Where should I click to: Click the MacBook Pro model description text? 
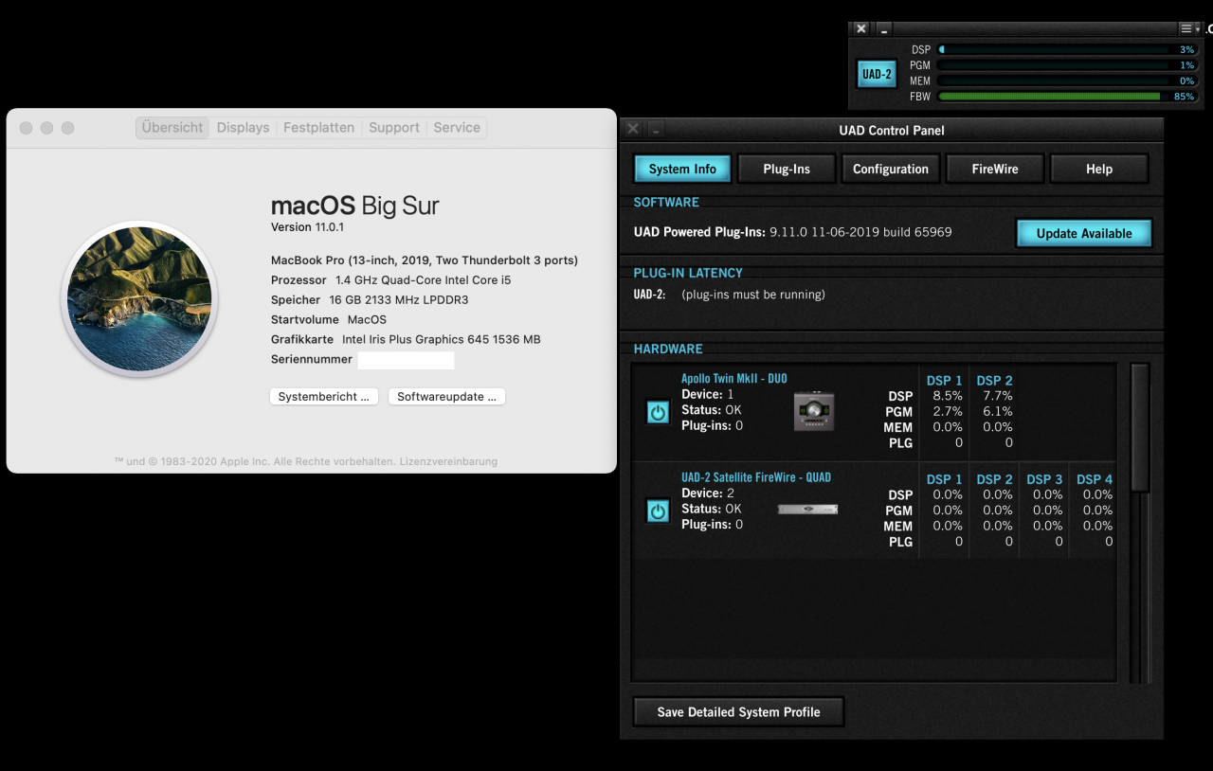425,260
